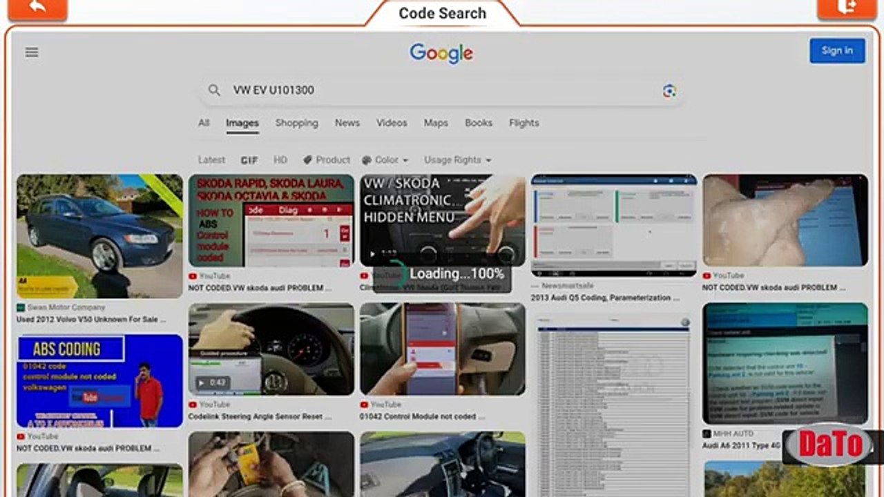Open '01042 Control Module not coded' link
This screenshot has height=497, width=884.
pyautogui.click(x=422, y=417)
